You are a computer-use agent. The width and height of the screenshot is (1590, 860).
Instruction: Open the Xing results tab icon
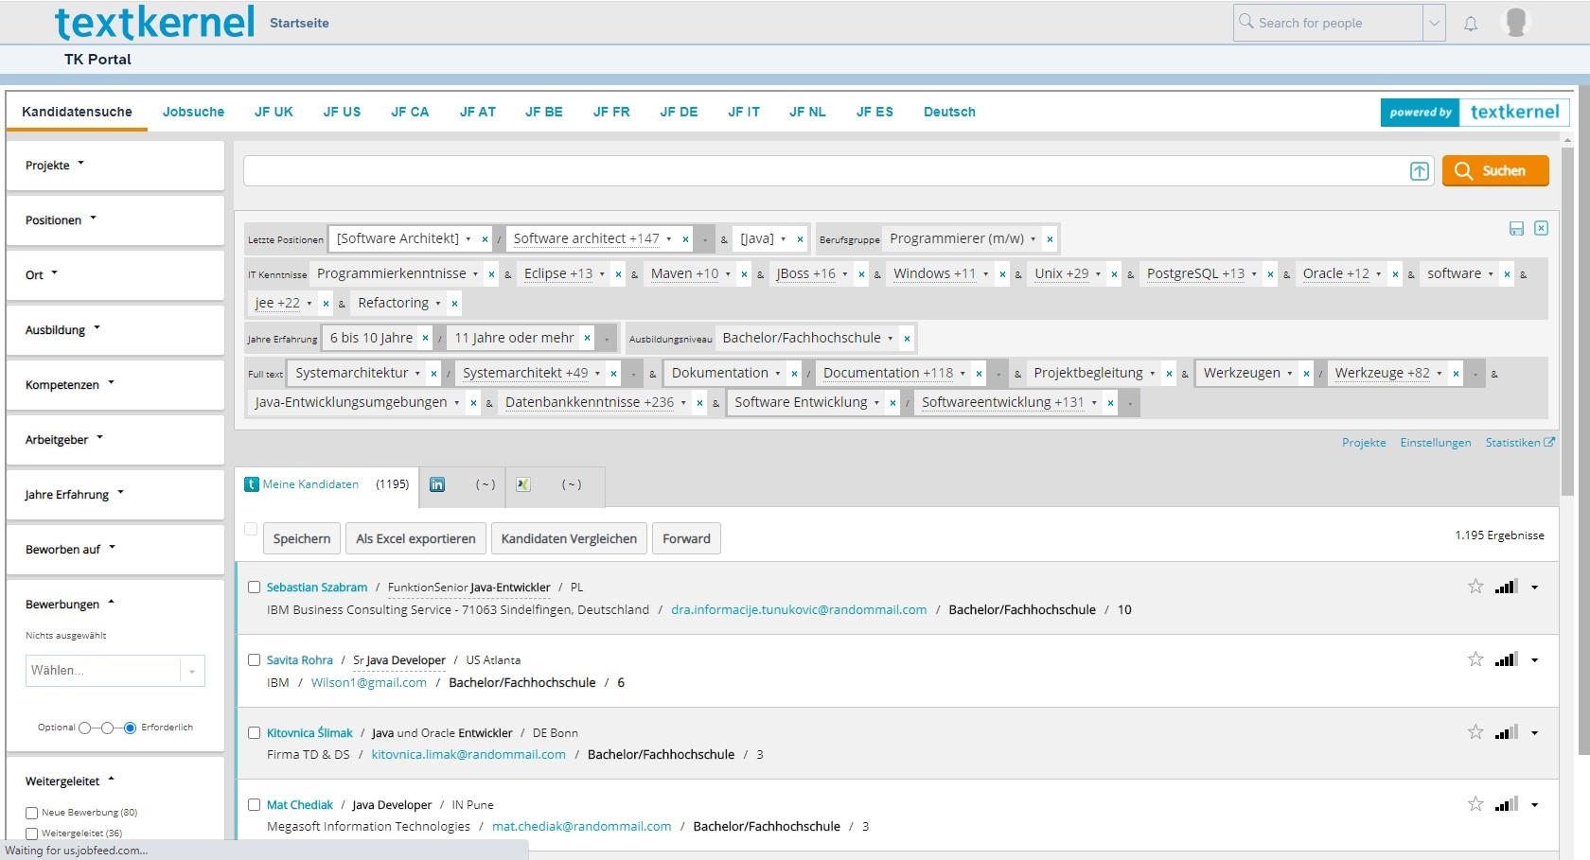click(523, 484)
